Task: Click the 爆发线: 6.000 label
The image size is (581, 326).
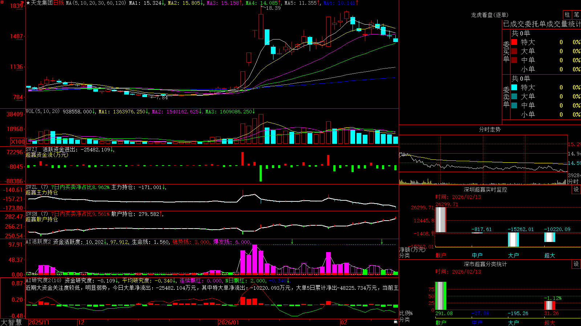Action: pos(231,242)
